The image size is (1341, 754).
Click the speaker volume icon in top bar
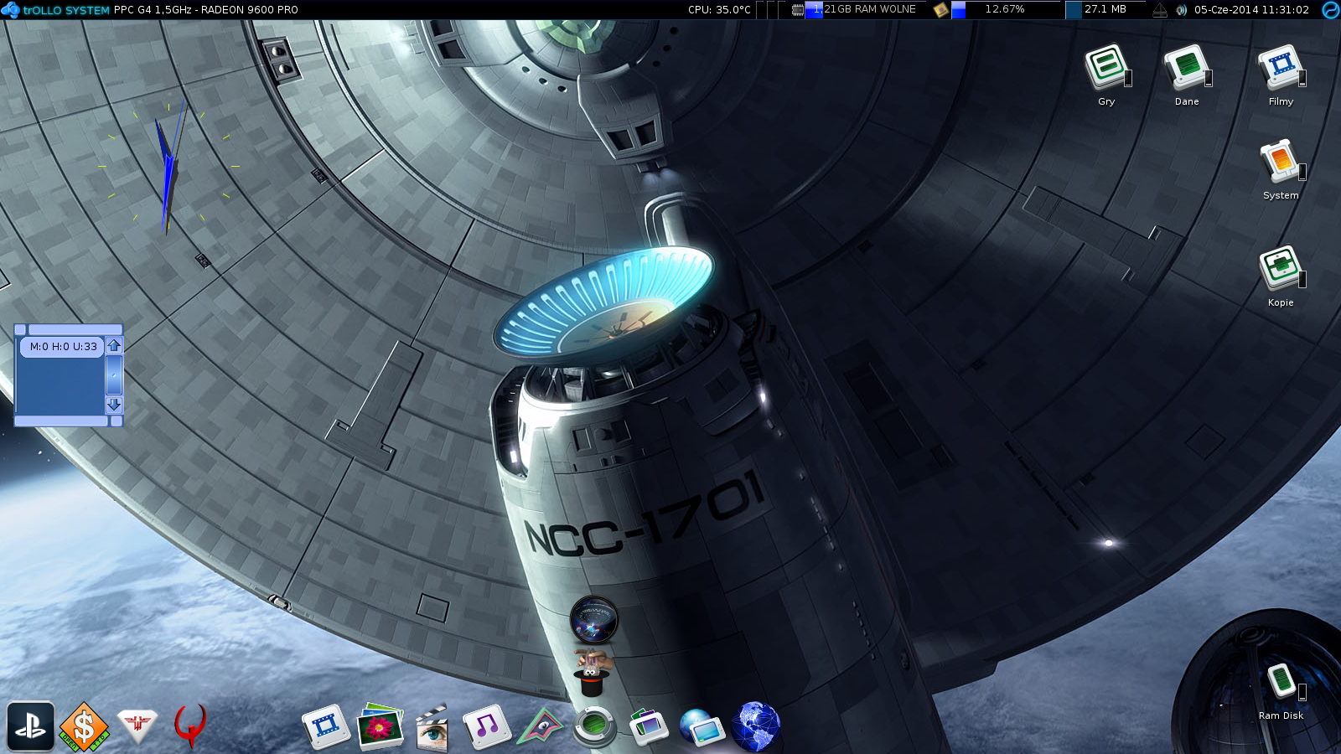tap(1182, 10)
